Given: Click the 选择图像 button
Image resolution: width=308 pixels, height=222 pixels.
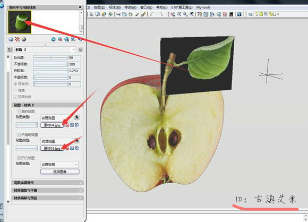Looking at the screenshot, I should (60, 172).
